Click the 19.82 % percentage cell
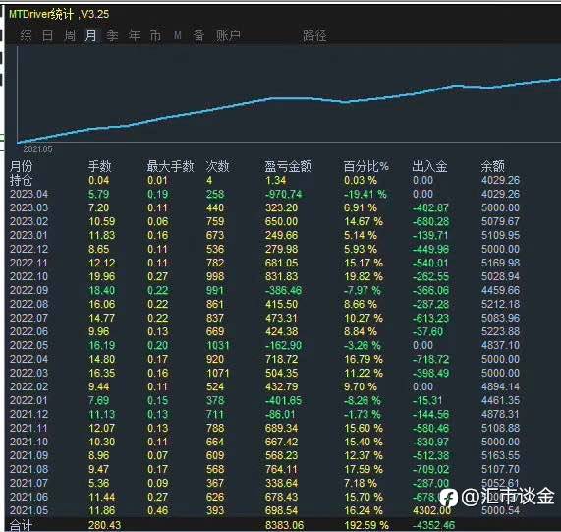Image resolution: width=561 pixels, height=532 pixels. click(364, 276)
